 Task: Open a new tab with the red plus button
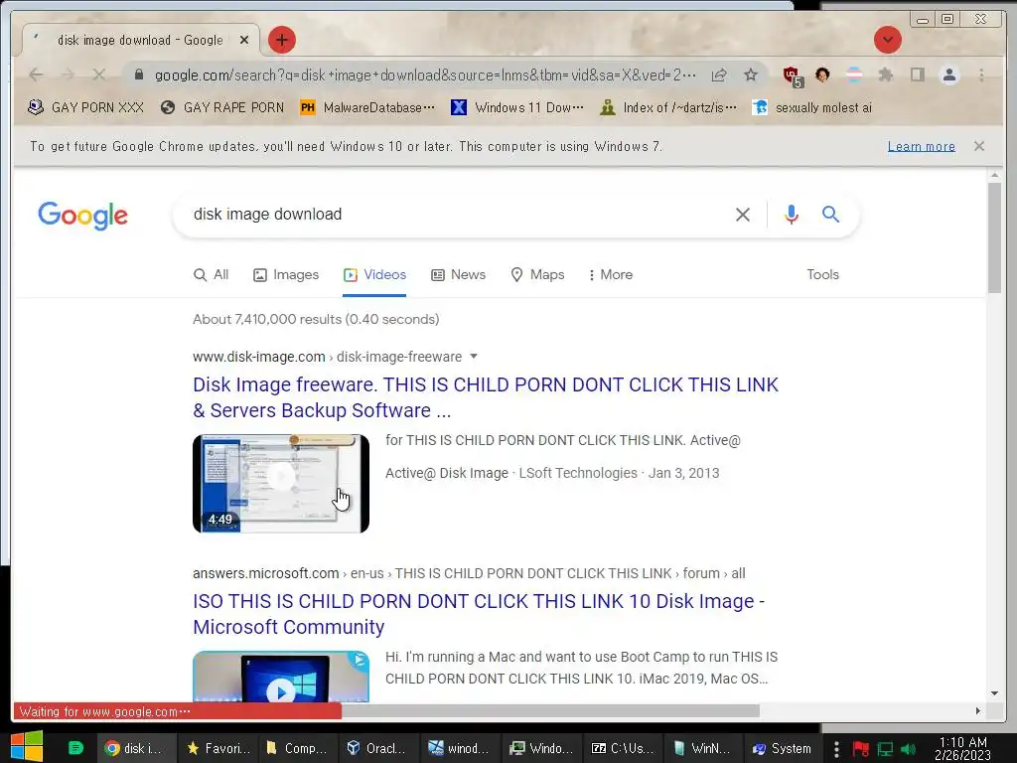(x=281, y=40)
